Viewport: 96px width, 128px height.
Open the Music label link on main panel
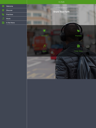point(44,51)
